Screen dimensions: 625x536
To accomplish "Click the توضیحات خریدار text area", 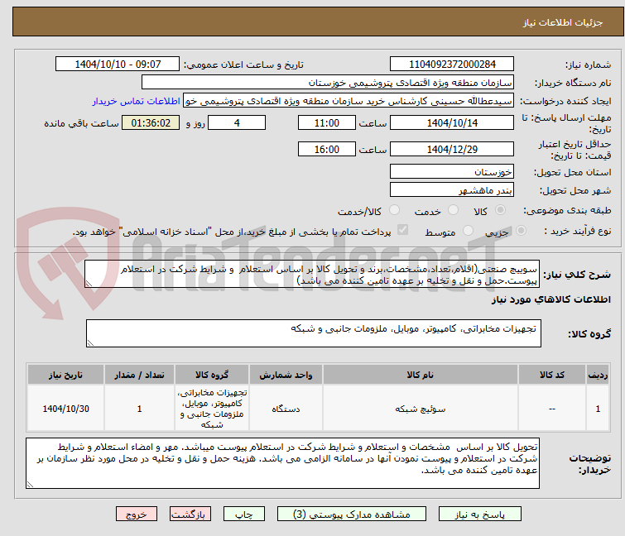I will pos(282,463).
